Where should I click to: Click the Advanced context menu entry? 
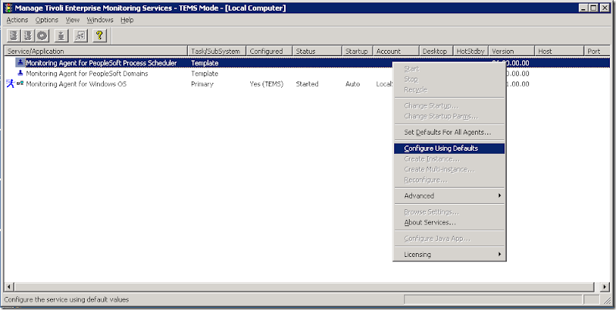pyautogui.click(x=450, y=196)
